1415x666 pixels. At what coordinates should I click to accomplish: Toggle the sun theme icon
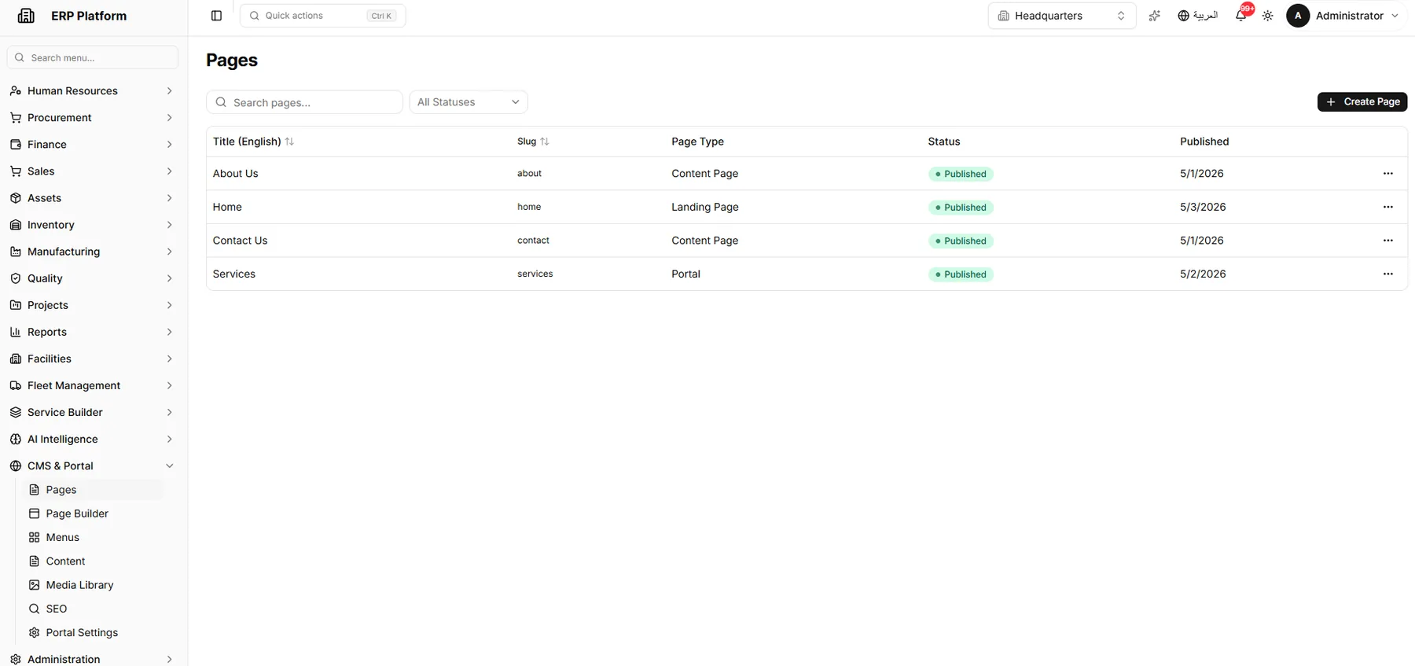pyautogui.click(x=1268, y=16)
